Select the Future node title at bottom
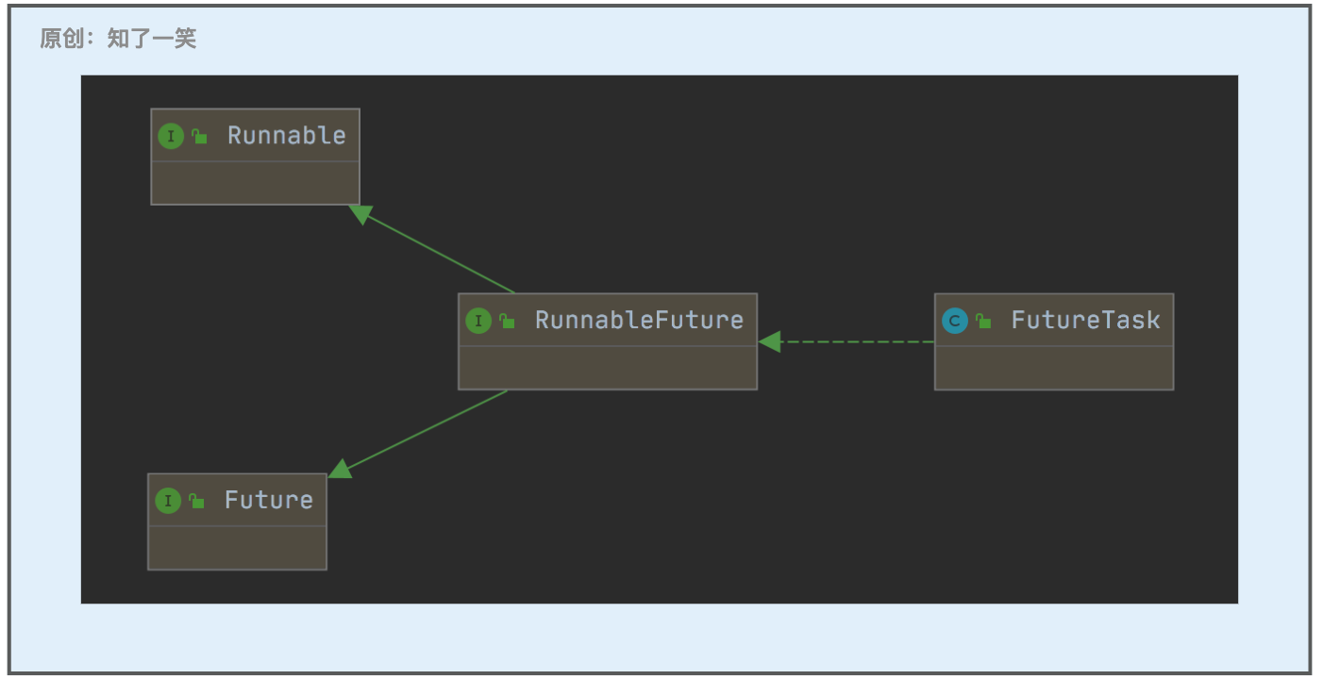Screen dimensions: 1323x679 [269, 501]
